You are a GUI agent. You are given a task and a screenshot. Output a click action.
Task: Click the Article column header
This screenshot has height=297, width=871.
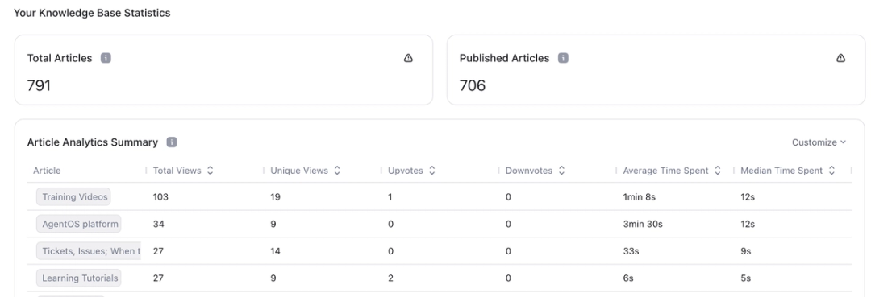pos(48,171)
